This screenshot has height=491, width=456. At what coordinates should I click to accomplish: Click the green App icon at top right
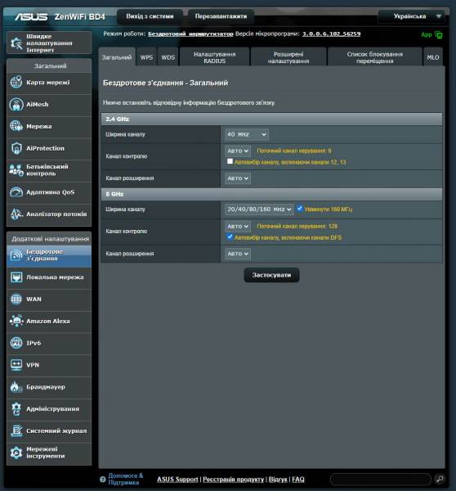coord(439,35)
